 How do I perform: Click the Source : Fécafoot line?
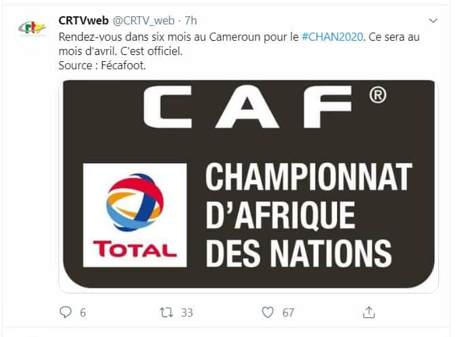pyautogui.click(x=102, y=65)
